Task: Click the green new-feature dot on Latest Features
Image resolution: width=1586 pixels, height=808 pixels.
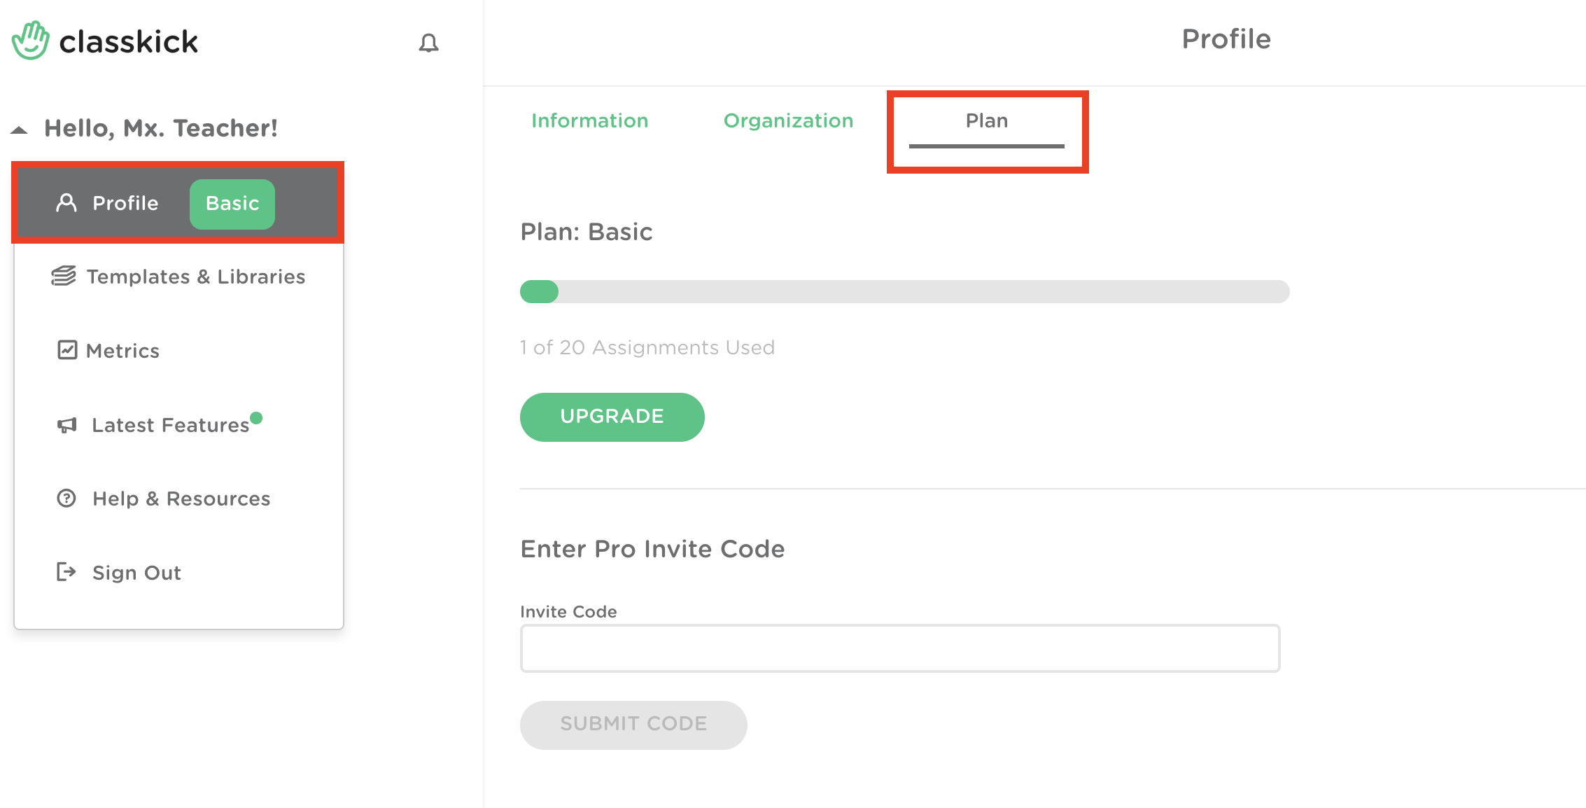Action: 257,418
